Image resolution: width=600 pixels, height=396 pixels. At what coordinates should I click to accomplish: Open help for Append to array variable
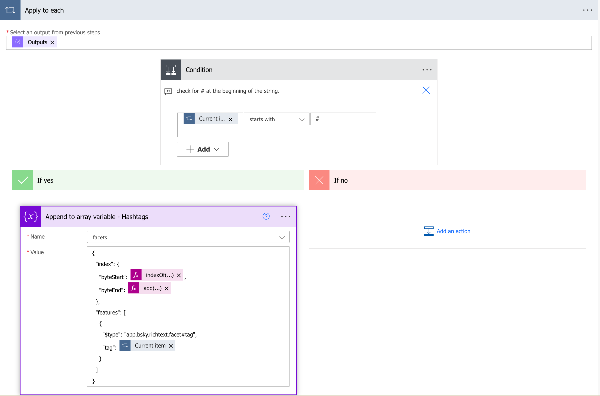[x=266, y=216]
